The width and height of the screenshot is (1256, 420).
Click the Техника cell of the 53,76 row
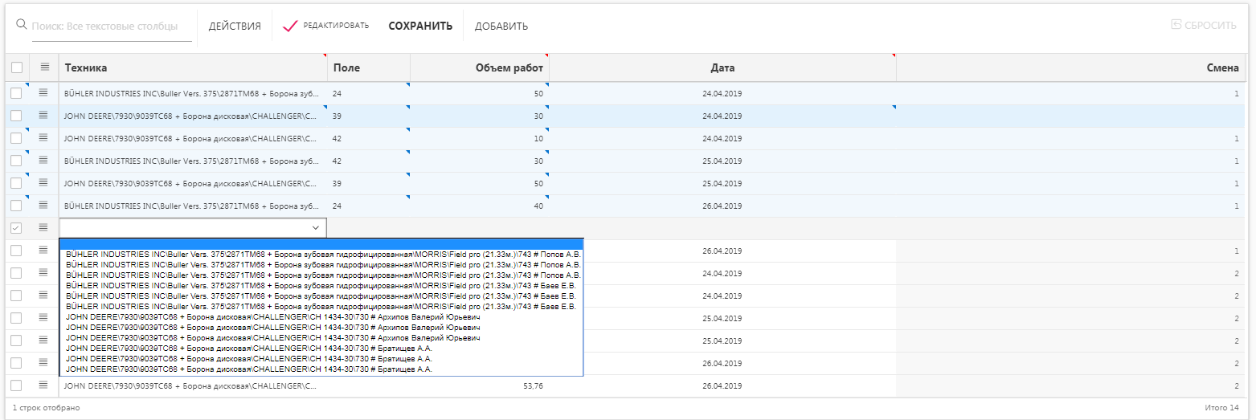point(193,385)
